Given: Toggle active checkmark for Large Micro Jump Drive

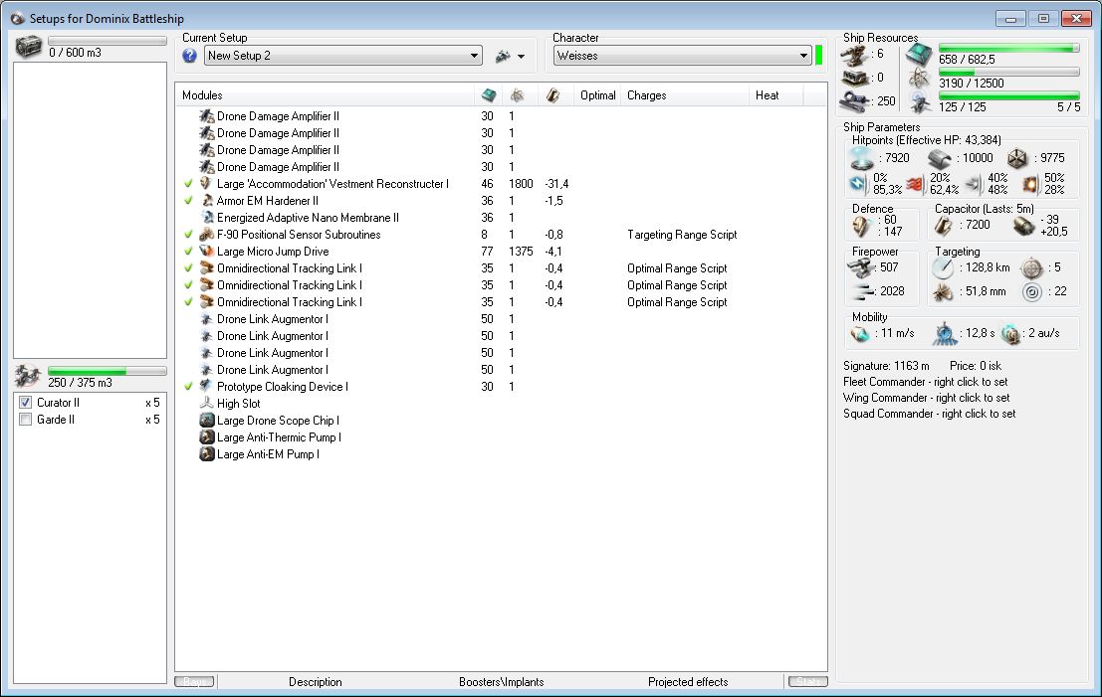Looking at the screenshot, I should pos(188,252).
